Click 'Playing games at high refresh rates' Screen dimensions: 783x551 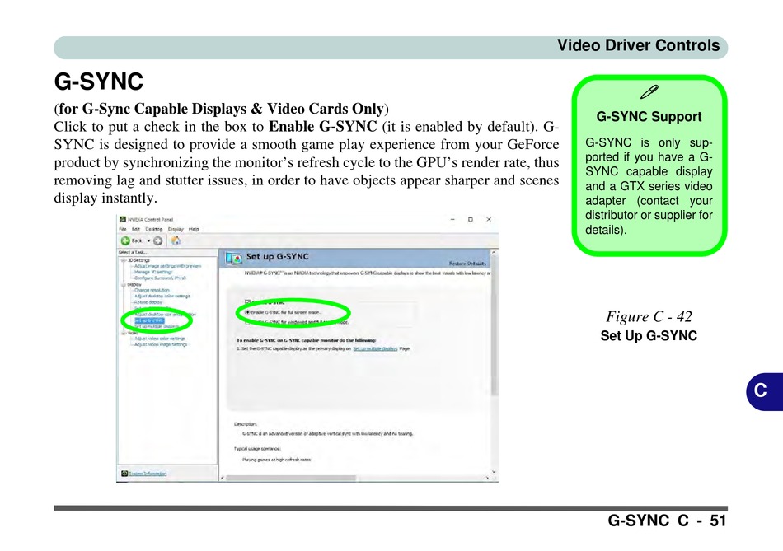pyautogui.click(x=277, y=460)
